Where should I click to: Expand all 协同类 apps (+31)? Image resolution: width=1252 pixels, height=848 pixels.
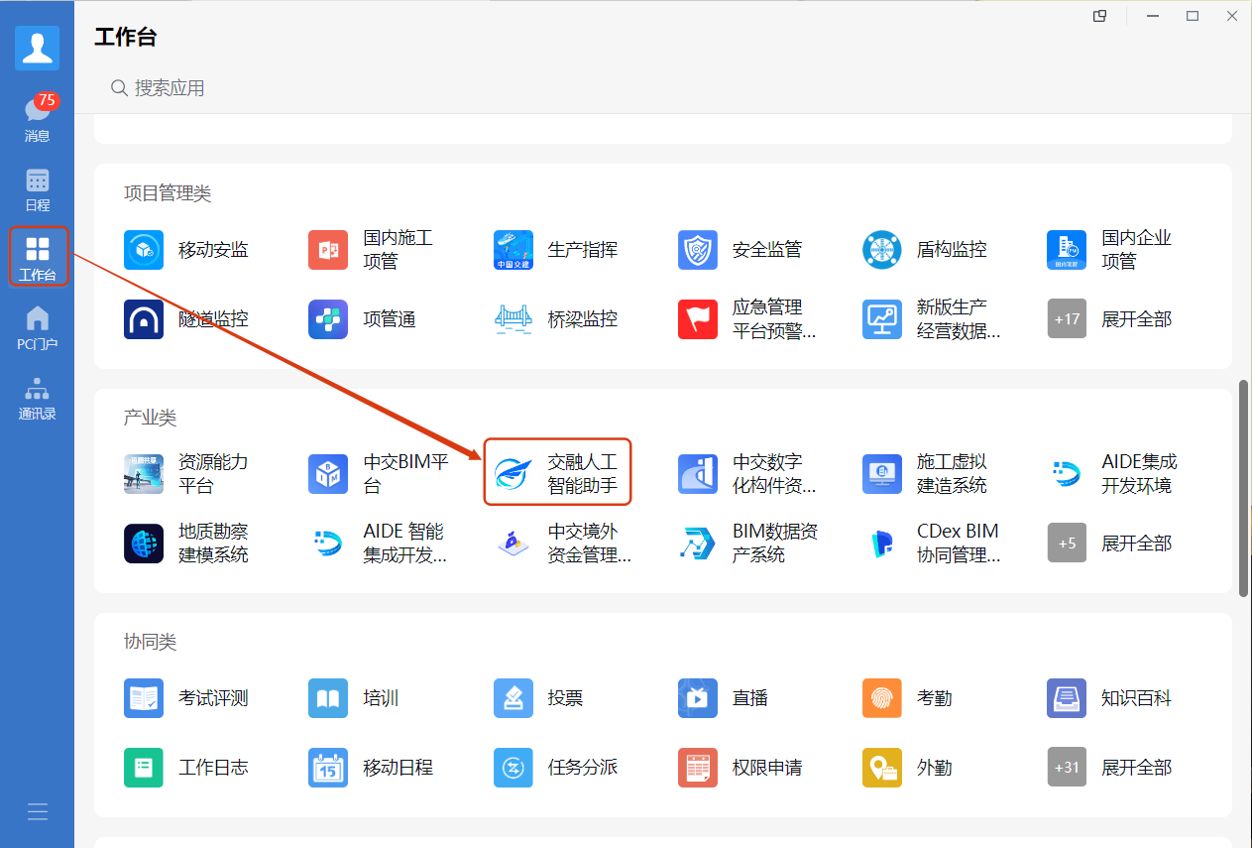[1109, 768]
